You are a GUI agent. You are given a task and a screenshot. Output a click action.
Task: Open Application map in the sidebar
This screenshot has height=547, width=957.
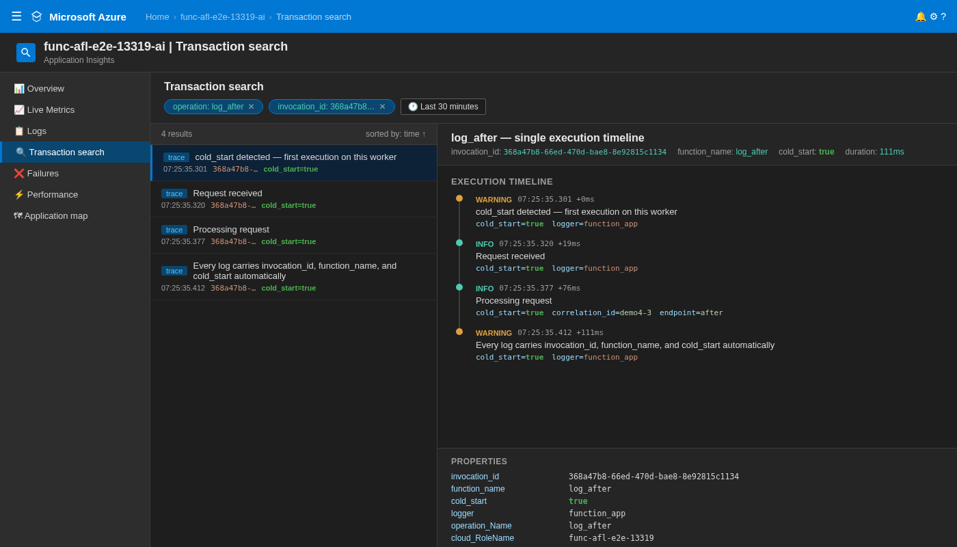[75, 215]
